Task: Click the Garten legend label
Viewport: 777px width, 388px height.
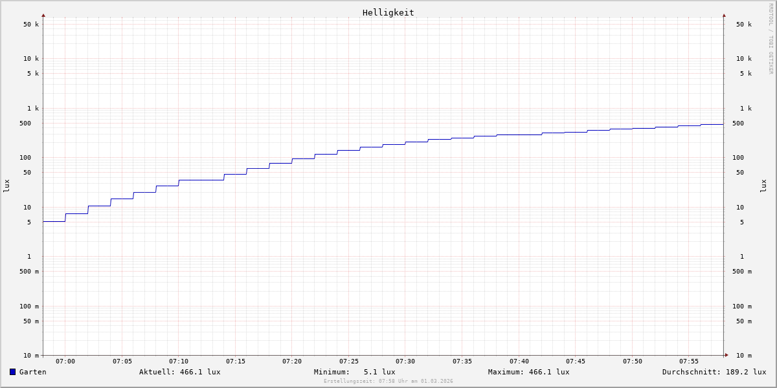Action: [x=32, y=372]
